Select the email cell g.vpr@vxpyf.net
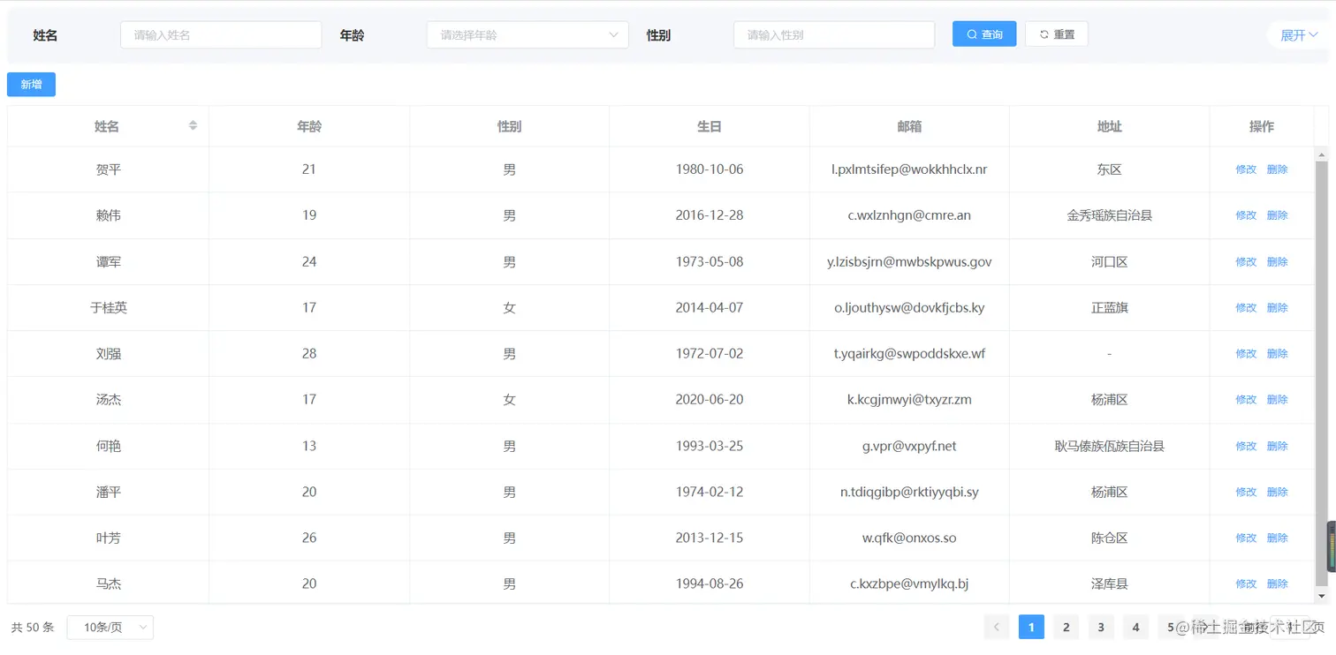This screenshot has width=1336, height=655. (x=909, y=447)
